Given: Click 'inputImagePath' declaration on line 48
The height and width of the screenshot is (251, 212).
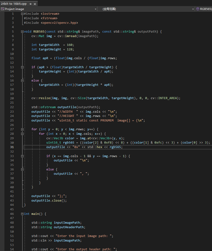Looking at the screenshot, I should click(x=67, y=223).
